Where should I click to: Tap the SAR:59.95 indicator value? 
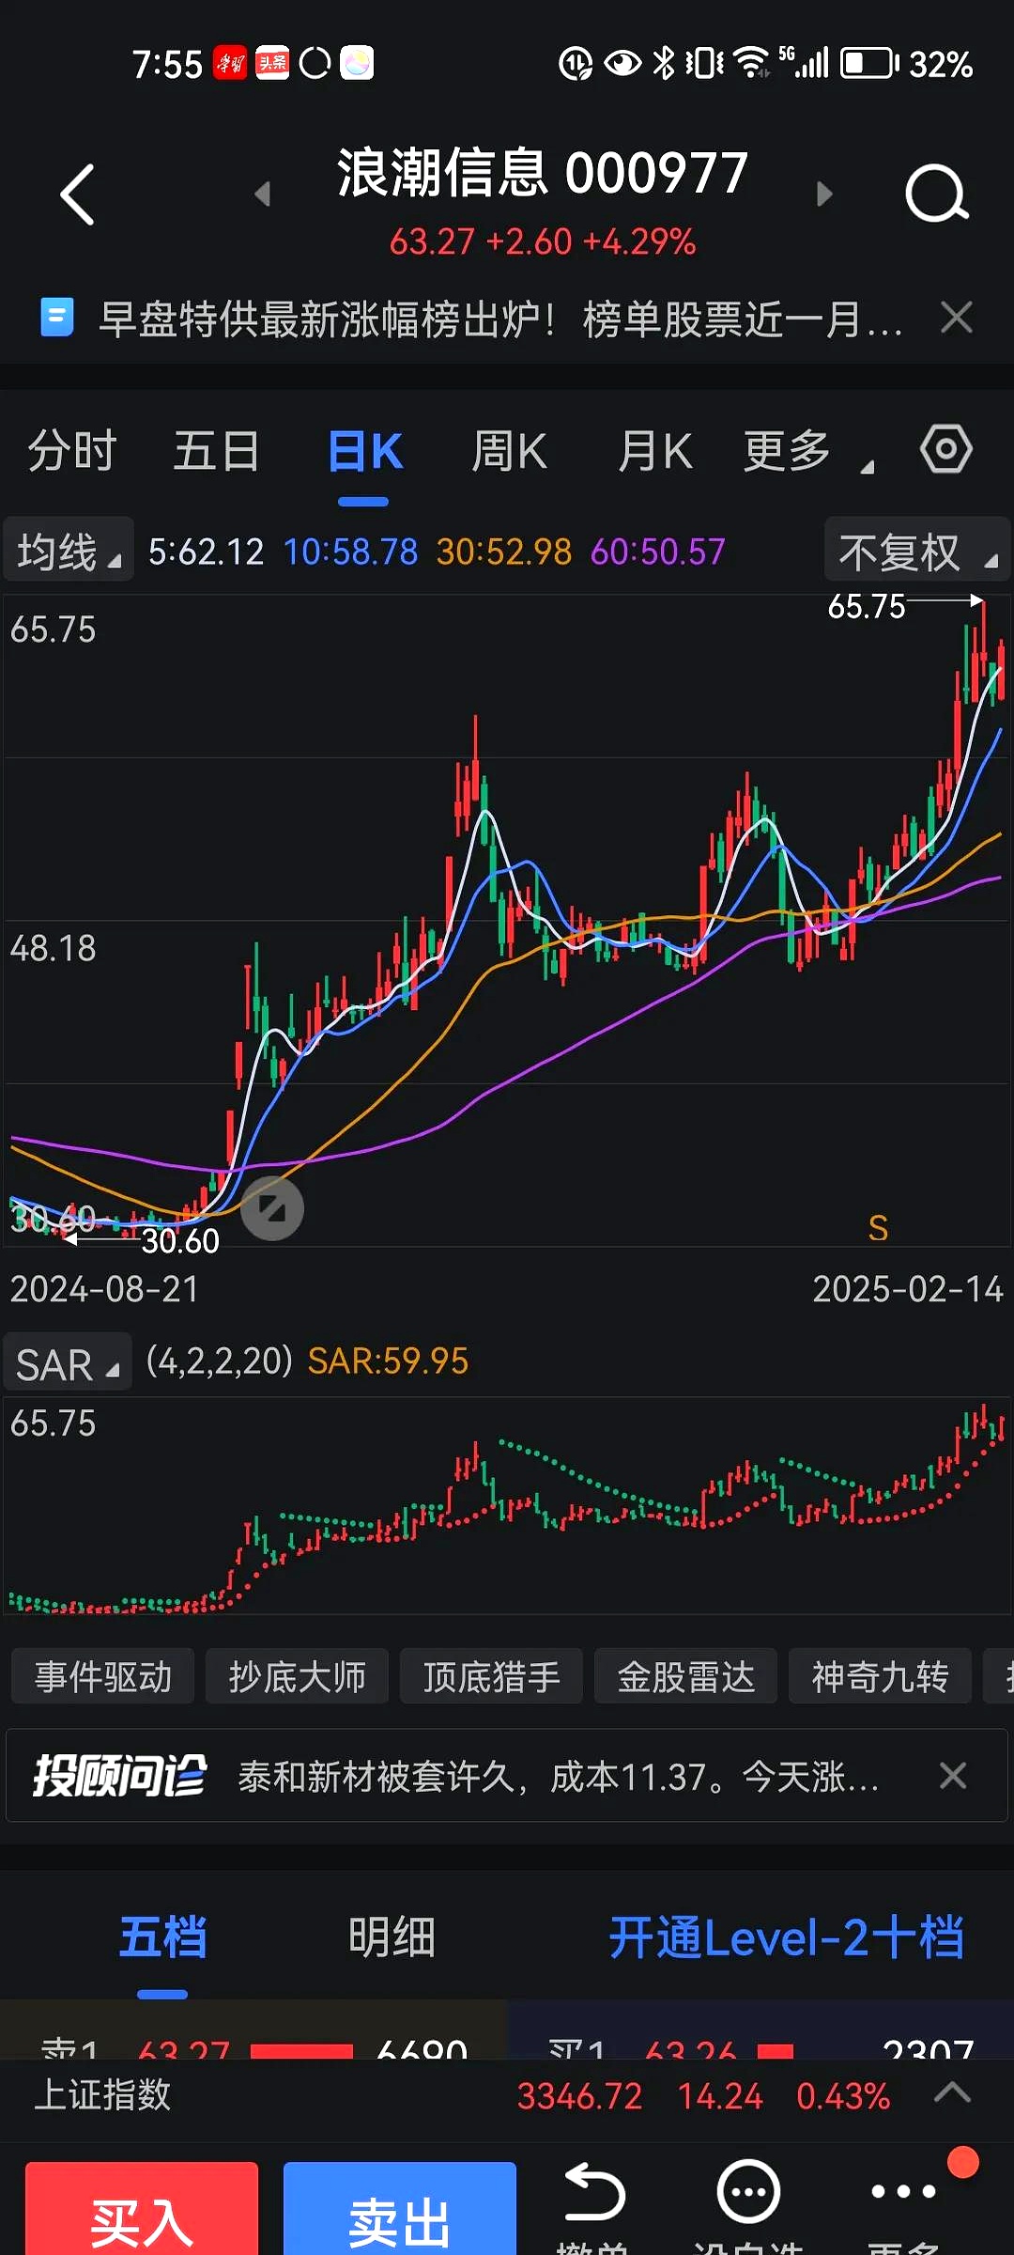[388, 1361]
